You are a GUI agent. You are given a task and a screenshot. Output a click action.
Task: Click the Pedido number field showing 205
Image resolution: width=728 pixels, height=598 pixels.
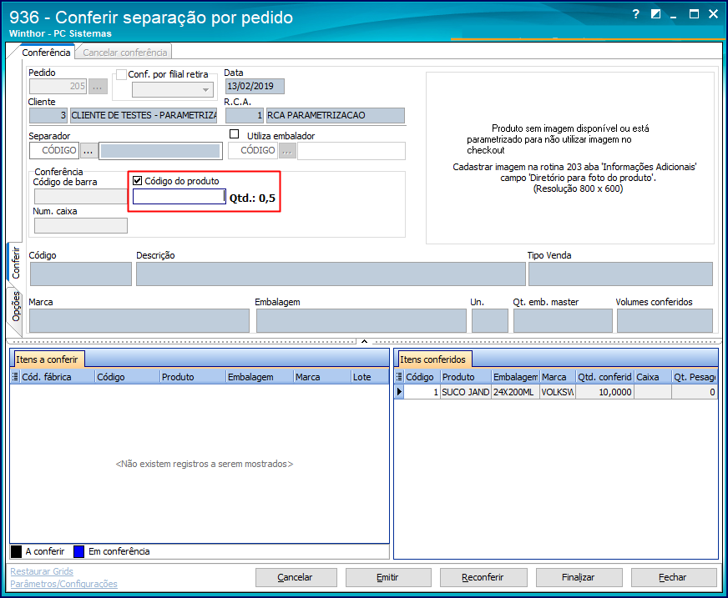point(58,86)
